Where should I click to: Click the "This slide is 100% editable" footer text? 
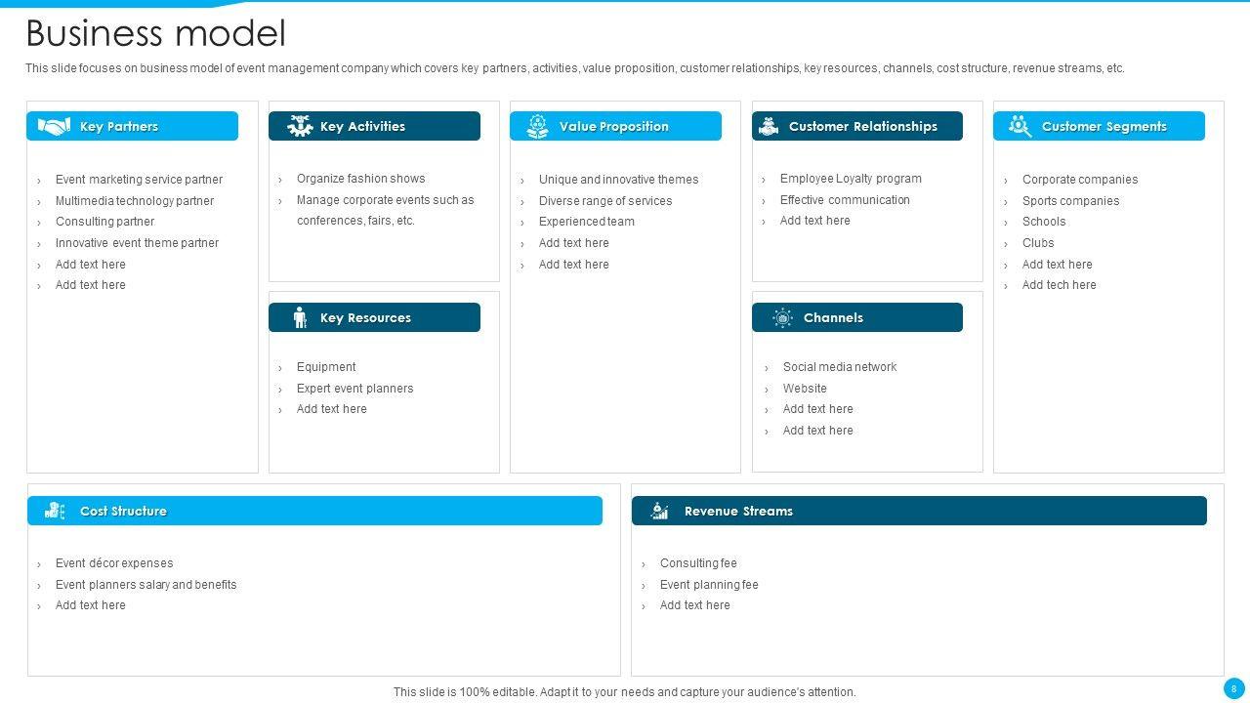625,692
